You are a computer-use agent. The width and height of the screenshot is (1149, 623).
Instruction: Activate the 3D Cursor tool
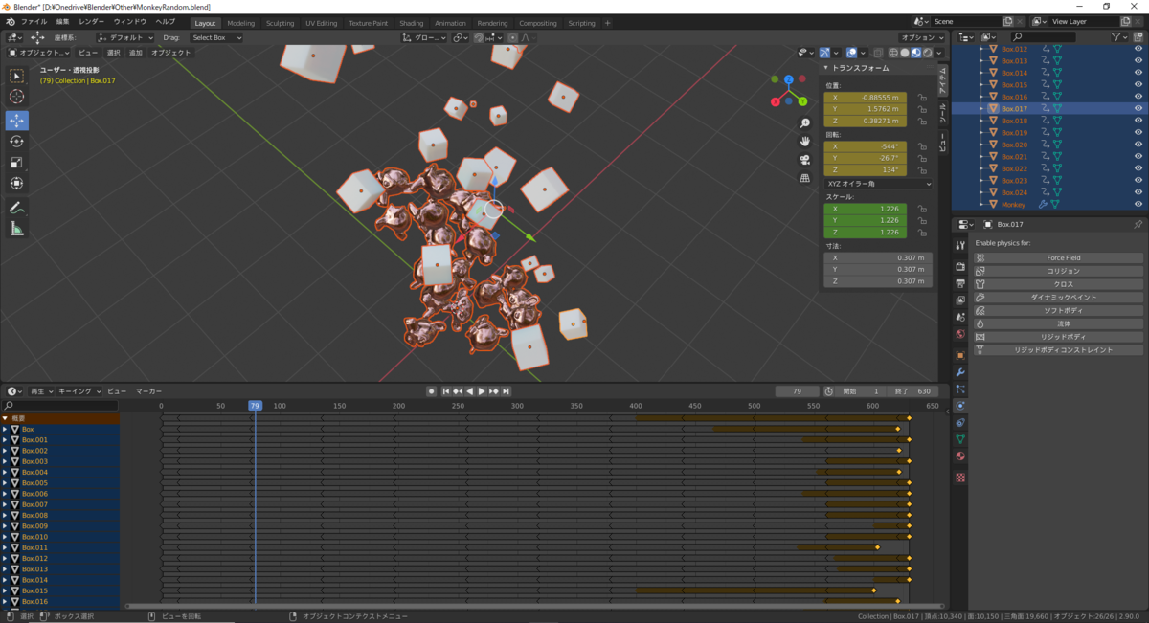coord(17,97)
